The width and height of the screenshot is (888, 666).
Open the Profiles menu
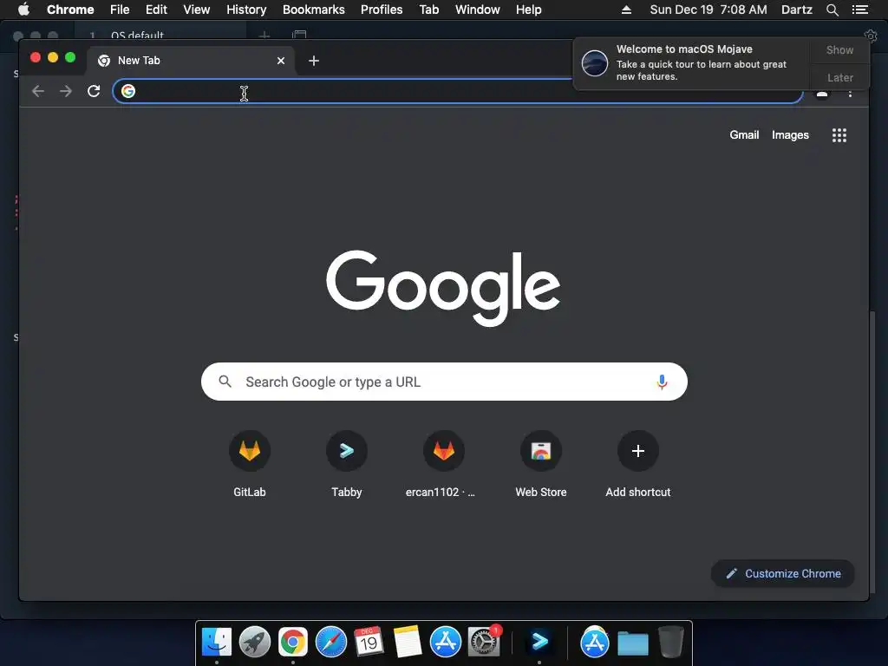click(x=382, y=10)
